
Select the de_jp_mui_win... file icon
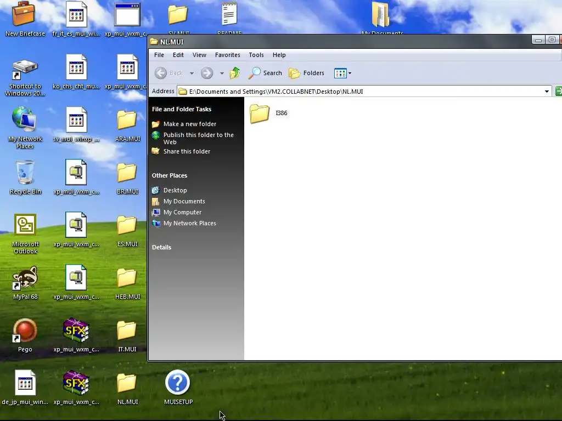coord(25,388)
